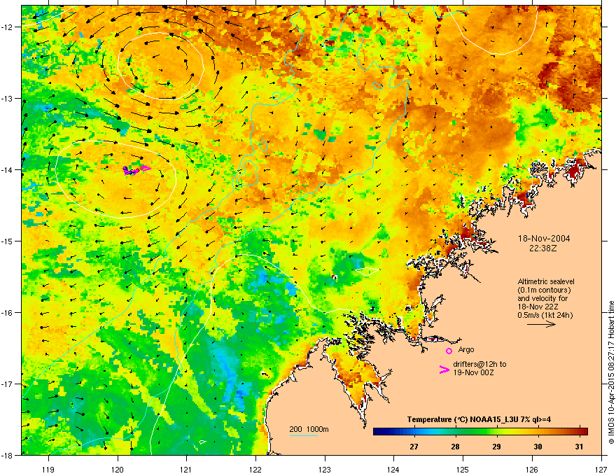The width and height of the screenshot is (616, 476).
Task: Click the magenta Argo circle legend symbol
Action: coord(449,351)
